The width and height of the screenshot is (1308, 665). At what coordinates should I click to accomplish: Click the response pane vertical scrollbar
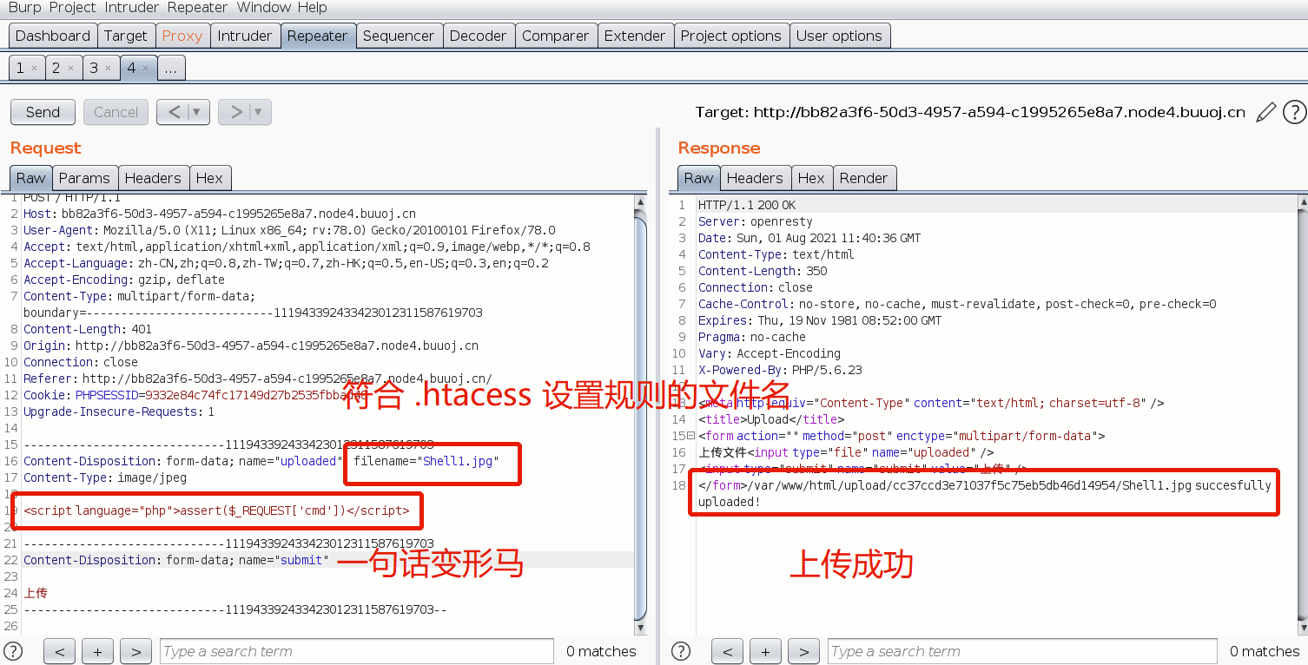(x=1301, y=417)
